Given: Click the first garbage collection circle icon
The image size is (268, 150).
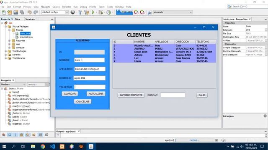Looking at the screenshot, I should [136, 12].
